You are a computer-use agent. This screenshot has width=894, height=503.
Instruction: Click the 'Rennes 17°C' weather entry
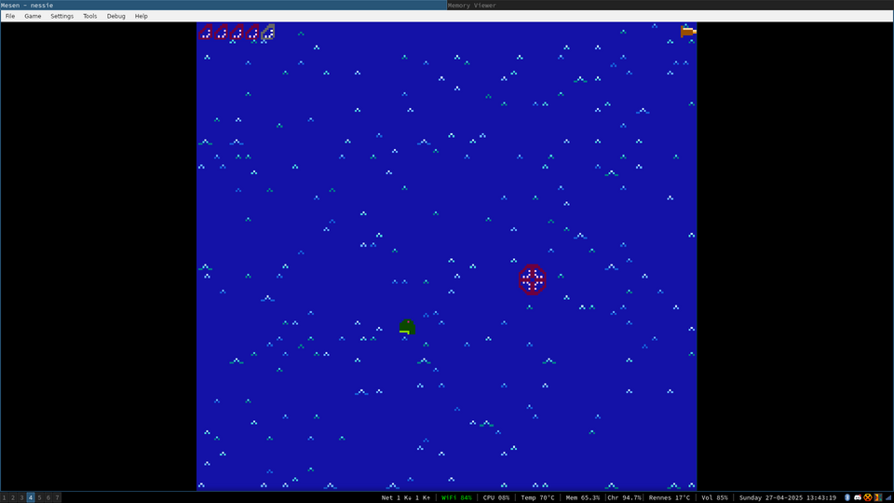670,497
